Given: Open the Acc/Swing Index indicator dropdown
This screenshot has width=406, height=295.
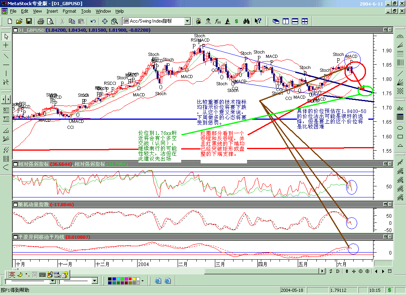Looking at the screenshot, I should pos(188,21).
